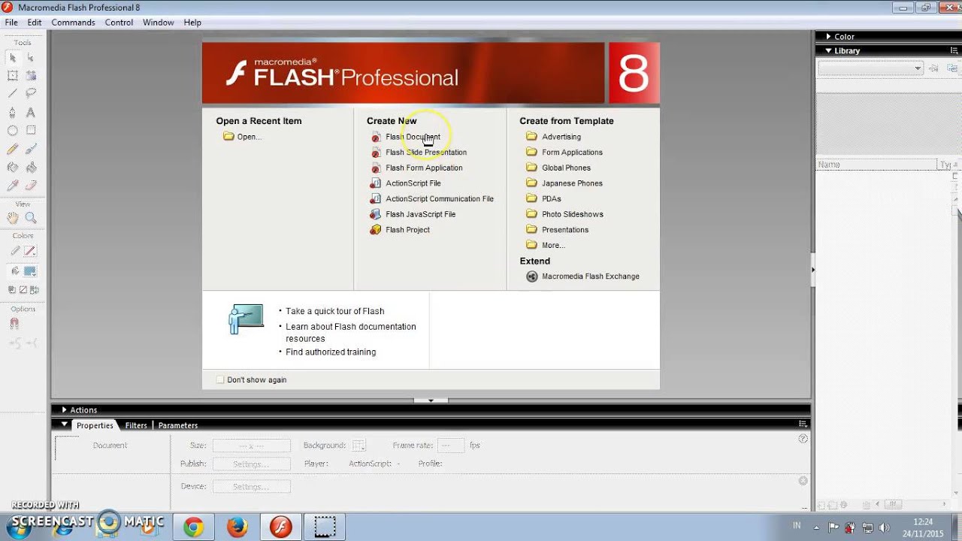Switch to the Parameters tab

[178, 425]
